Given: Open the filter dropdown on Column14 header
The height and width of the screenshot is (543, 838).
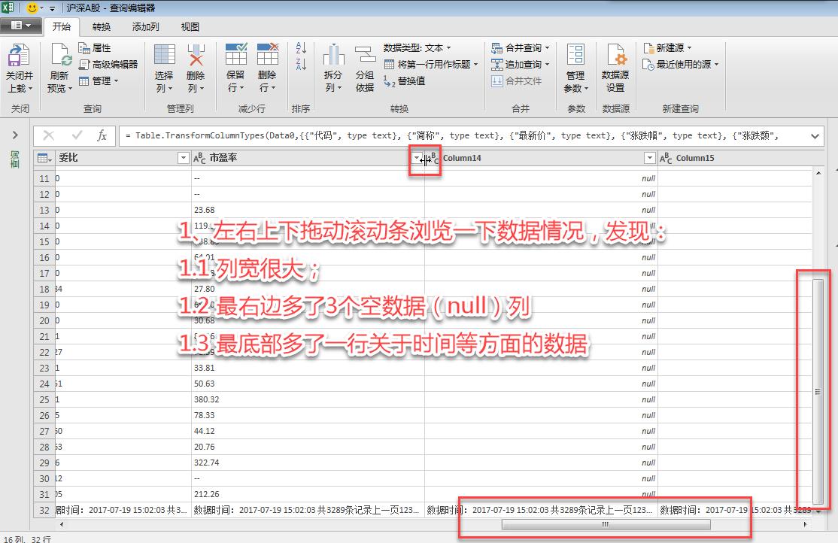Looking at the screenshot, I should tap(650, 158).
